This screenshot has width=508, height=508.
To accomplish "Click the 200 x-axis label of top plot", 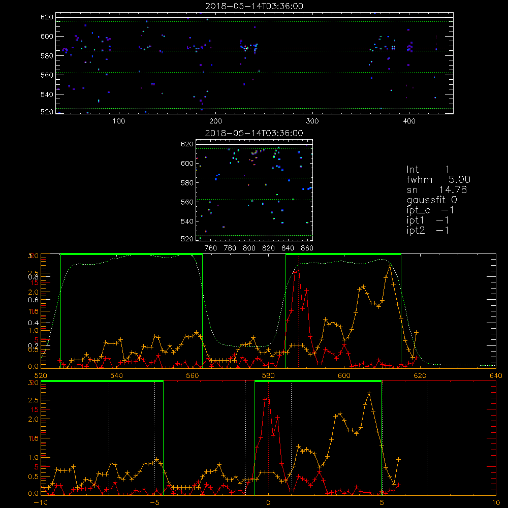I will click(215, 121).
